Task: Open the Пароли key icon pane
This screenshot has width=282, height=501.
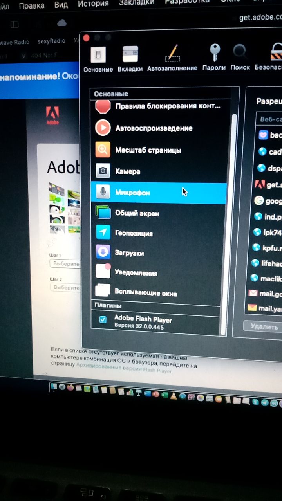Action: pyautogui.click(x=214, y=58)
